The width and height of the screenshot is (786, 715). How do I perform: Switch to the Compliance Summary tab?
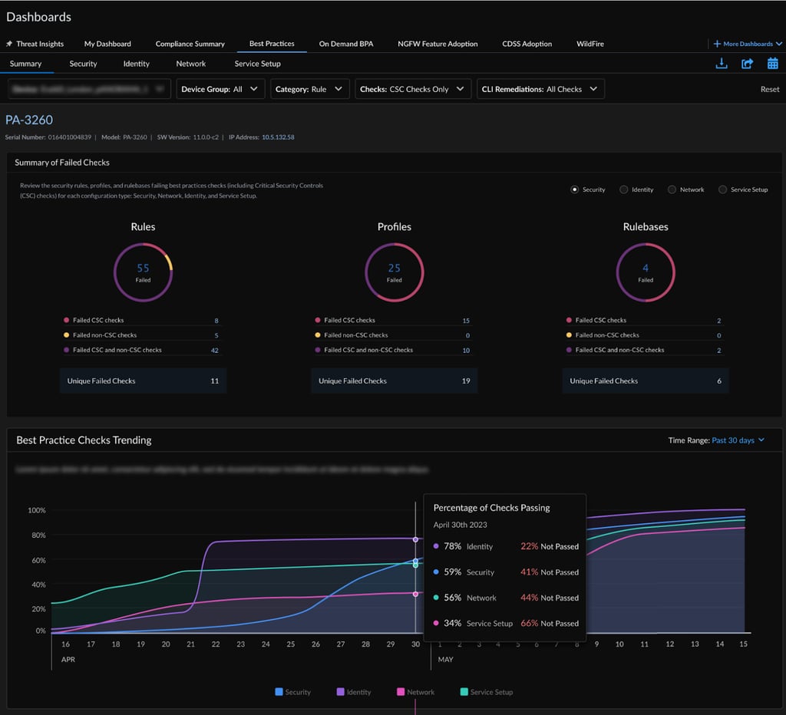[190, 44]
